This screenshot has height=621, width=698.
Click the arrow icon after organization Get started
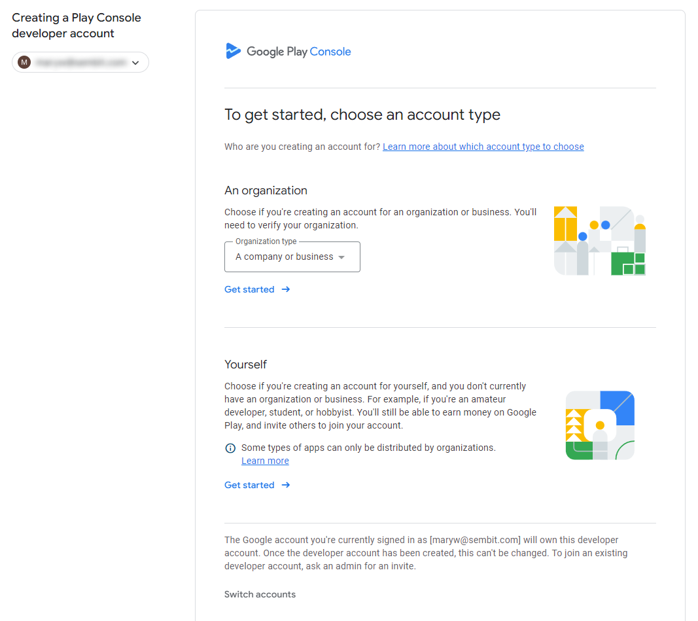point(286,289)
